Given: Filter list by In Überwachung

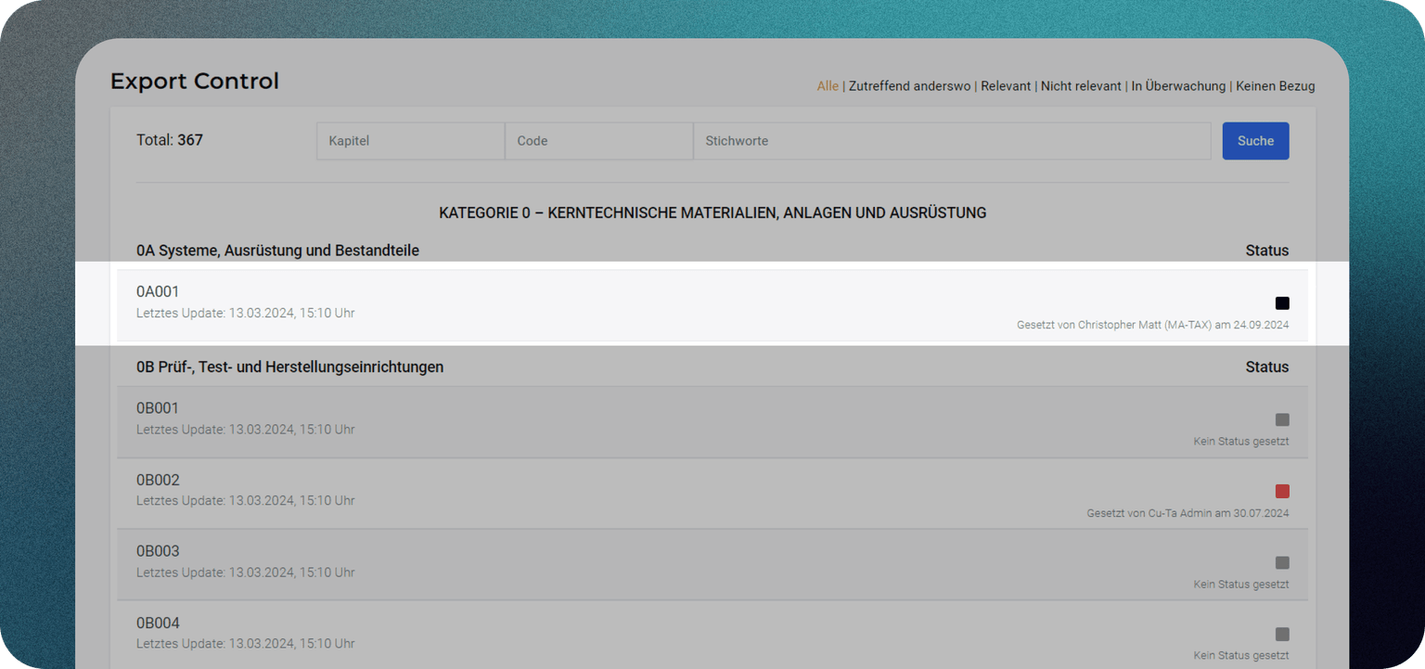Looking at the screenshot, I should pos(1180,86).
